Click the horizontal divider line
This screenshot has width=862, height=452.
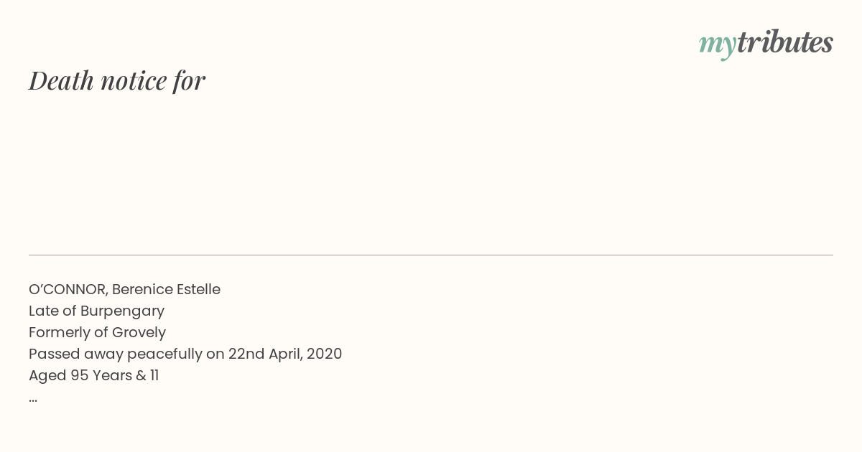click(431, 255)
